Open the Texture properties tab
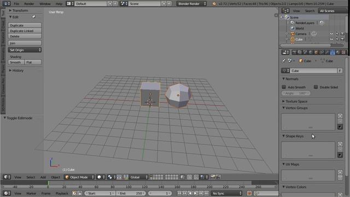Image resolution: width=350 pixels, height=197 pixels. click(x=344, y=53)
